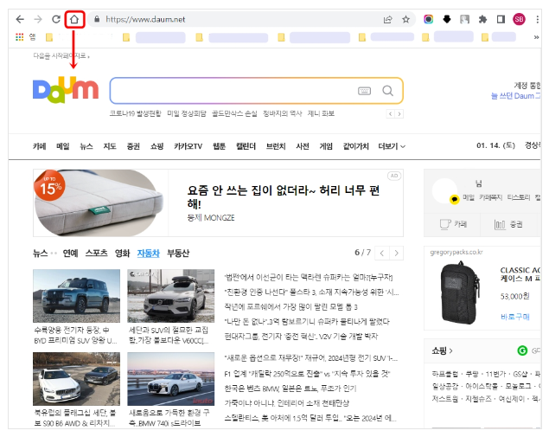
Task: Open the 게임 menu item
Action: coord(326,146)
